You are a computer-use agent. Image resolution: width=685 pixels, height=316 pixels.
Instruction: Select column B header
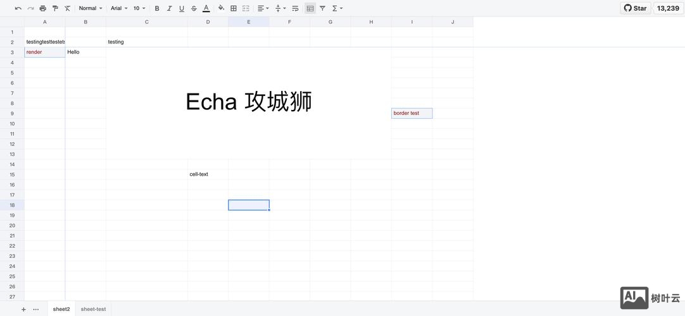pos(85,21)
